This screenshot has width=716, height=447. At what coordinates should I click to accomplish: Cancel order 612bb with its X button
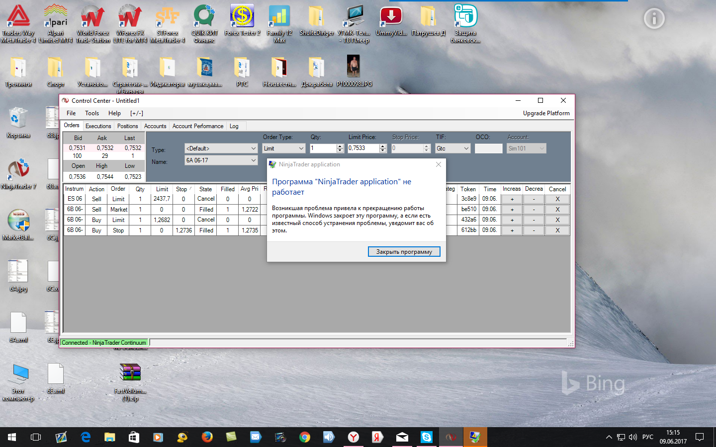point(557,230)
